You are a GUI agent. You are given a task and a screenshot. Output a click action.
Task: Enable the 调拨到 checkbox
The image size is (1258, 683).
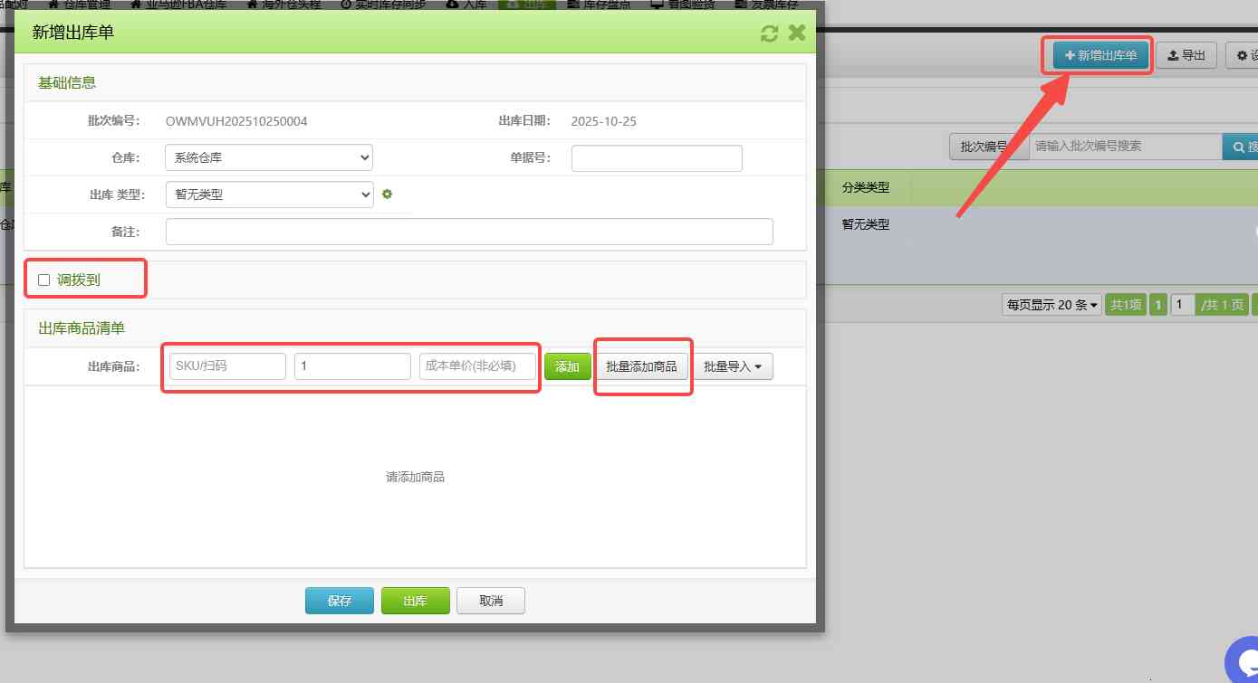(x=43, y=280)
